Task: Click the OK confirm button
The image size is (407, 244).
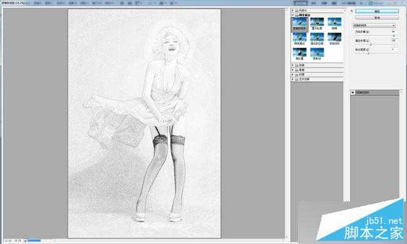Action: [x=377, y=11]
